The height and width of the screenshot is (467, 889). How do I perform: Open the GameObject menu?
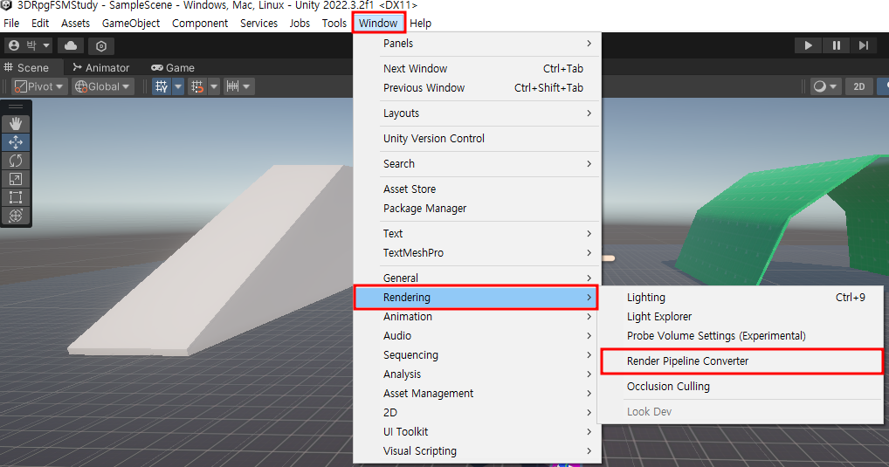[131, 24]
